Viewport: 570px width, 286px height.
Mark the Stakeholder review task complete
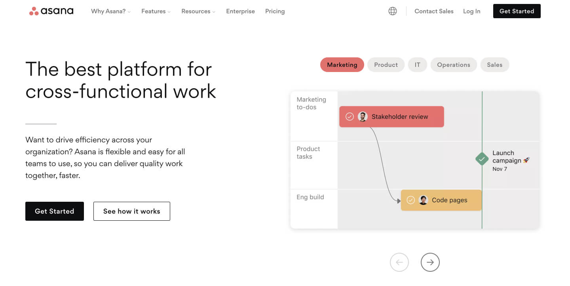[x=350, y=116]
